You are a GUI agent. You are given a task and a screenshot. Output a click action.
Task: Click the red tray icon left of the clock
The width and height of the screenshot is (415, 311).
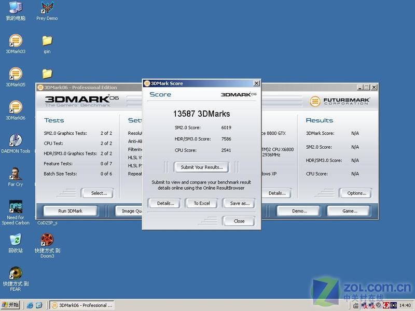point(386,305)
